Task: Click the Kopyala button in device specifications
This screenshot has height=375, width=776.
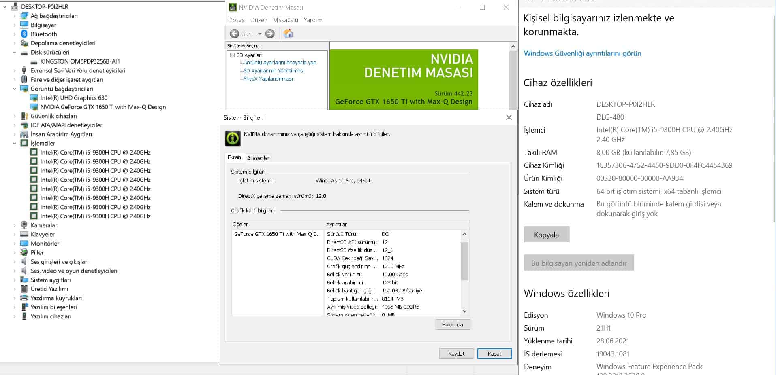Action: coord(547,235)
